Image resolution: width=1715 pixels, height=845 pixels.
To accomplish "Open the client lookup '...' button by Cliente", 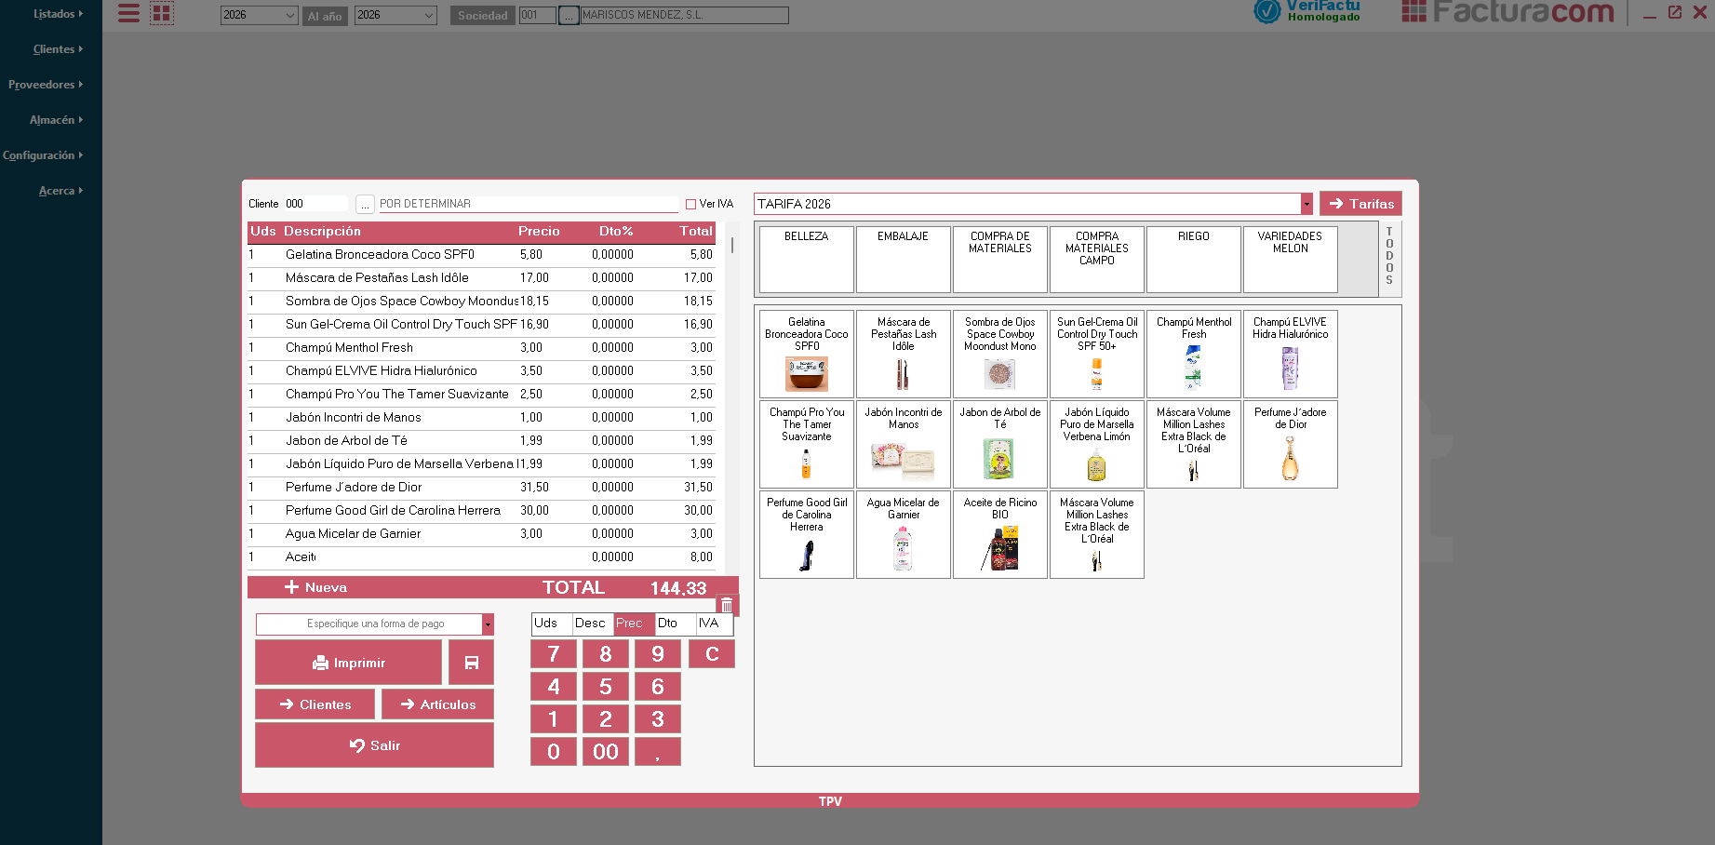I will pos(365,204).
